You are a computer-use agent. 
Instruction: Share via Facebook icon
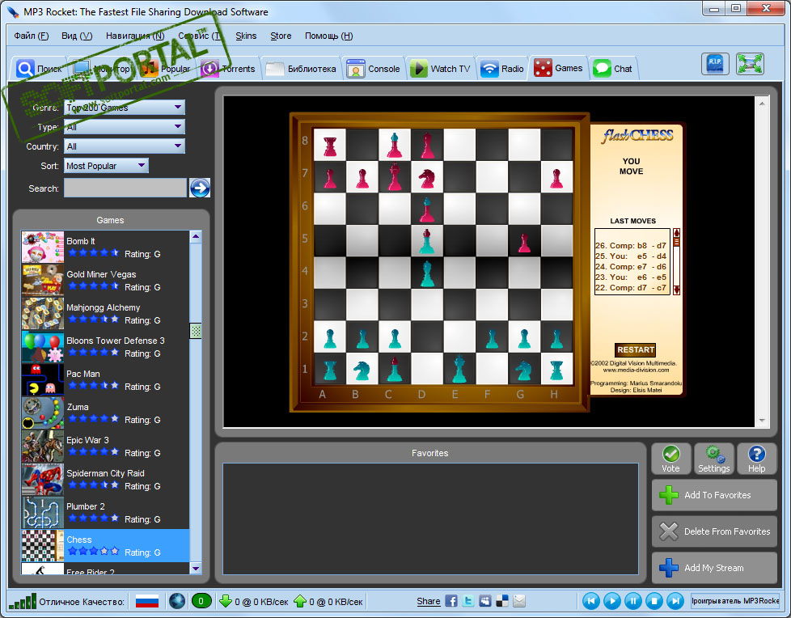[x=451, y=601]
